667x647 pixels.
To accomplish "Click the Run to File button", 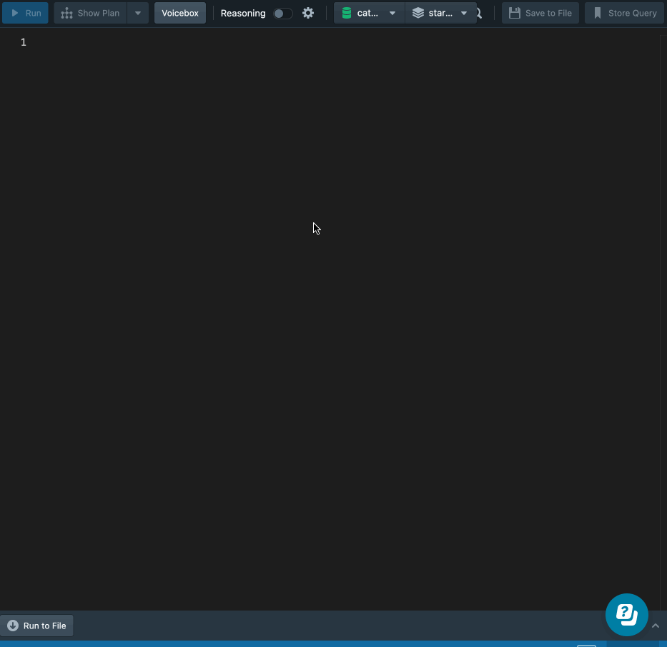I will click(36, 626).
